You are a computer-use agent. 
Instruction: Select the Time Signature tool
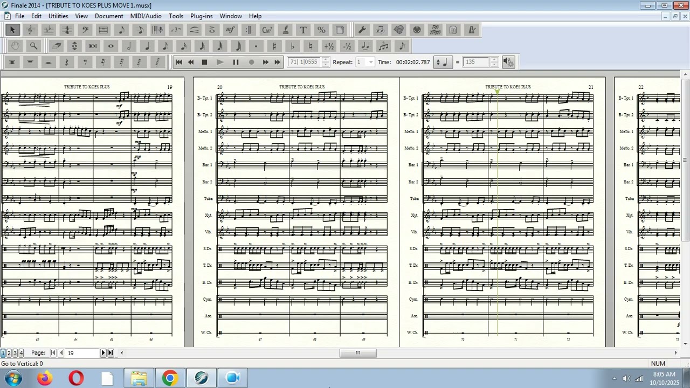[x=67, y=30]
